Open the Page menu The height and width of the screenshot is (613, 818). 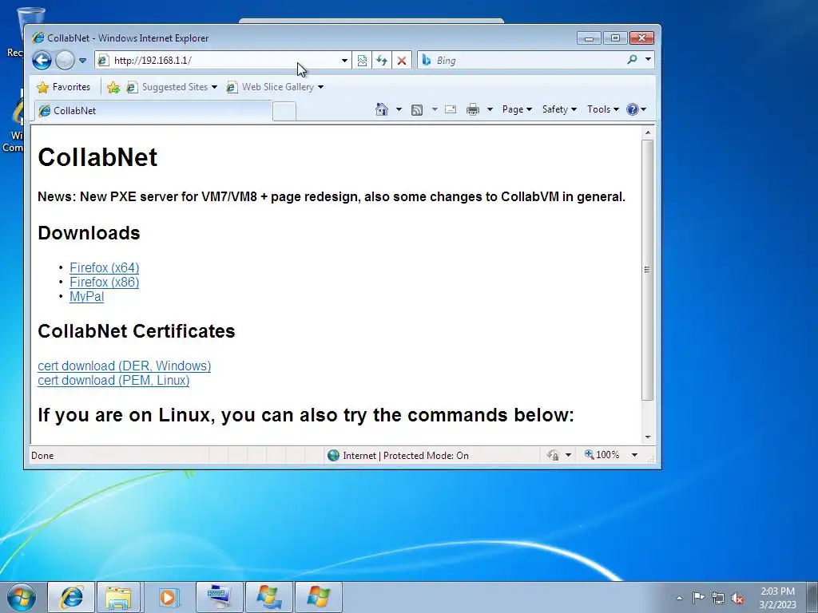click(x=517, y=109)
